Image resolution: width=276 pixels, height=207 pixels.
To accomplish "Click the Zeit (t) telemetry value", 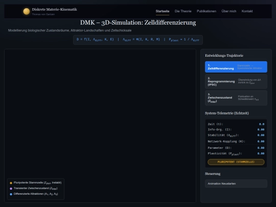I will 262,124.
